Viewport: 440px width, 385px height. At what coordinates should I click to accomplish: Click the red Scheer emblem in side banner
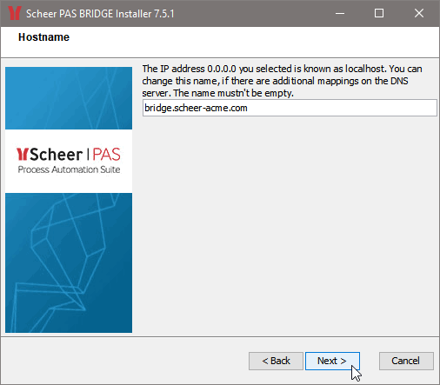22,154
